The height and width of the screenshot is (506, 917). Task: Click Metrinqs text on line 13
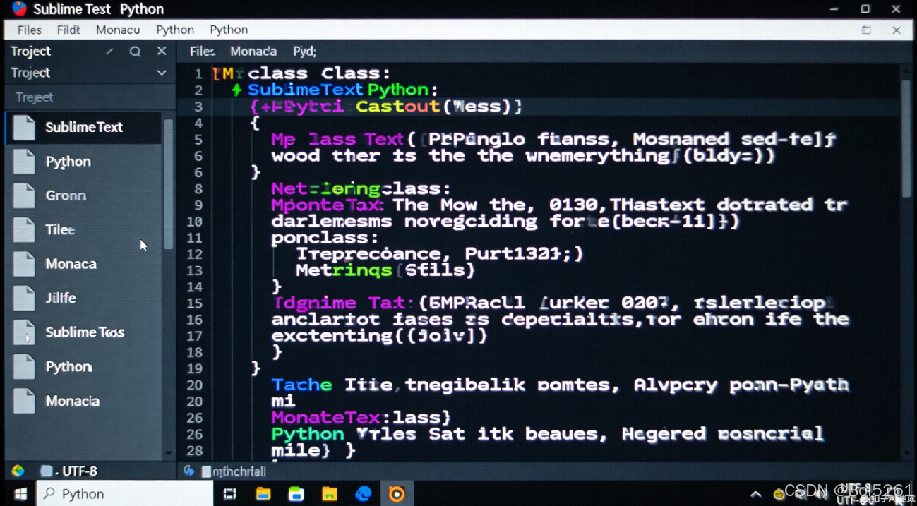coord(344,270)
